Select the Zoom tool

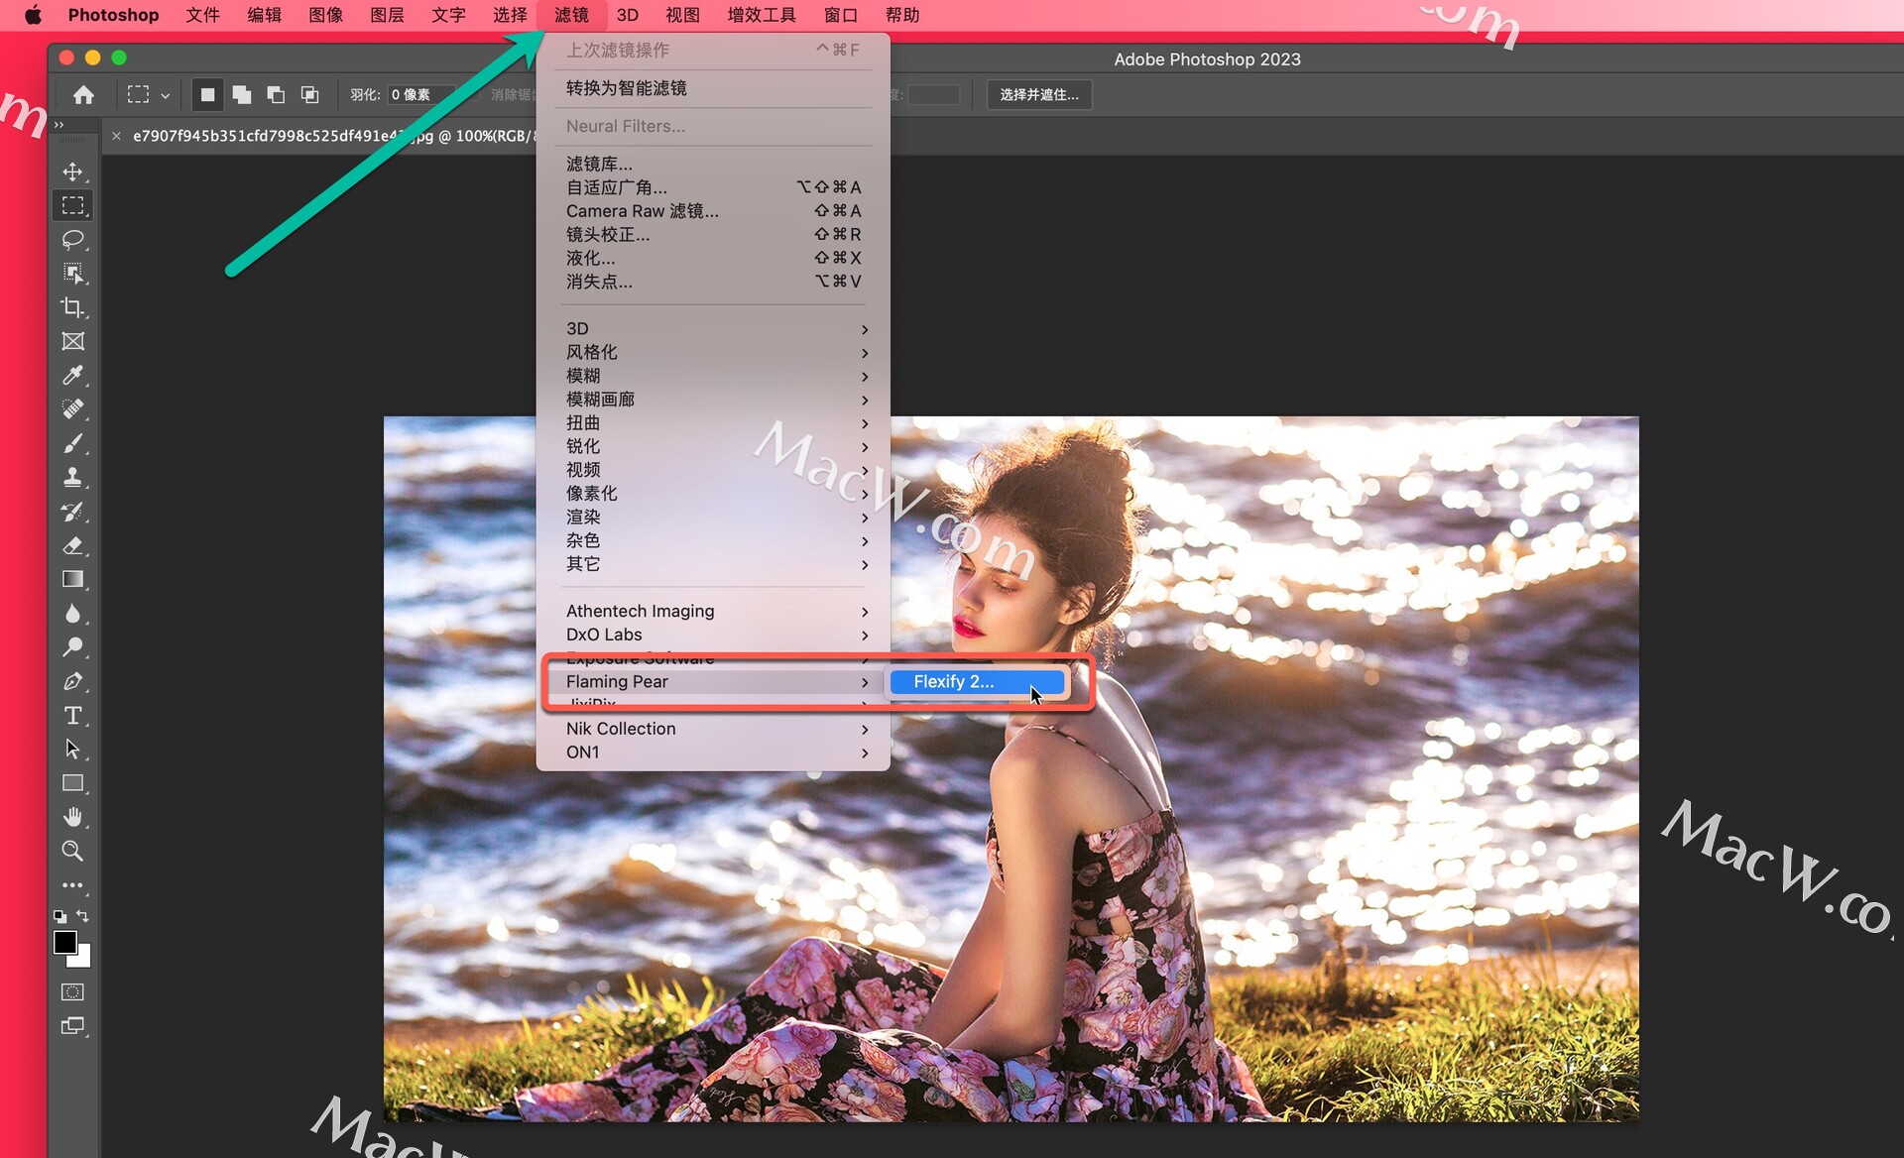click(x=73, y=851)
